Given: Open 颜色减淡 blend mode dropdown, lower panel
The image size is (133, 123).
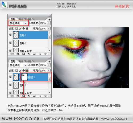Looking at the screenshot, I should pos(18,65).
